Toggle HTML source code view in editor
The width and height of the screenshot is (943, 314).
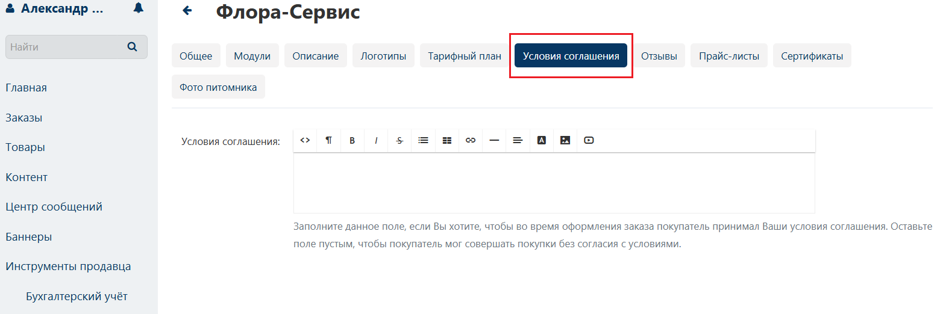(x=305, y=140)
